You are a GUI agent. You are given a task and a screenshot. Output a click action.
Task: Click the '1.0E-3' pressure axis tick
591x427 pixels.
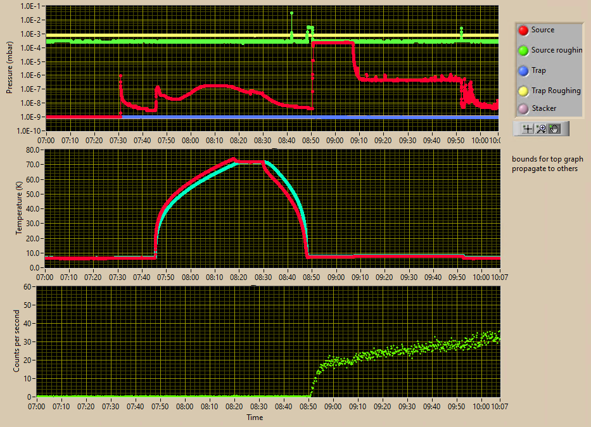(32, 34)
